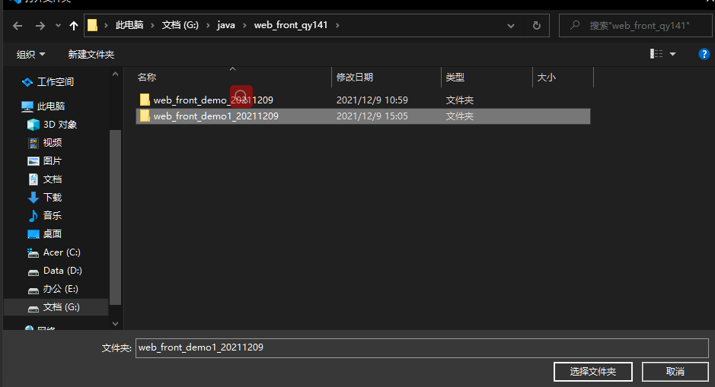Open 图片 in the sidebar
This screenshot has height=387, width=715.
pyautogui.click(x=52, y=161)
